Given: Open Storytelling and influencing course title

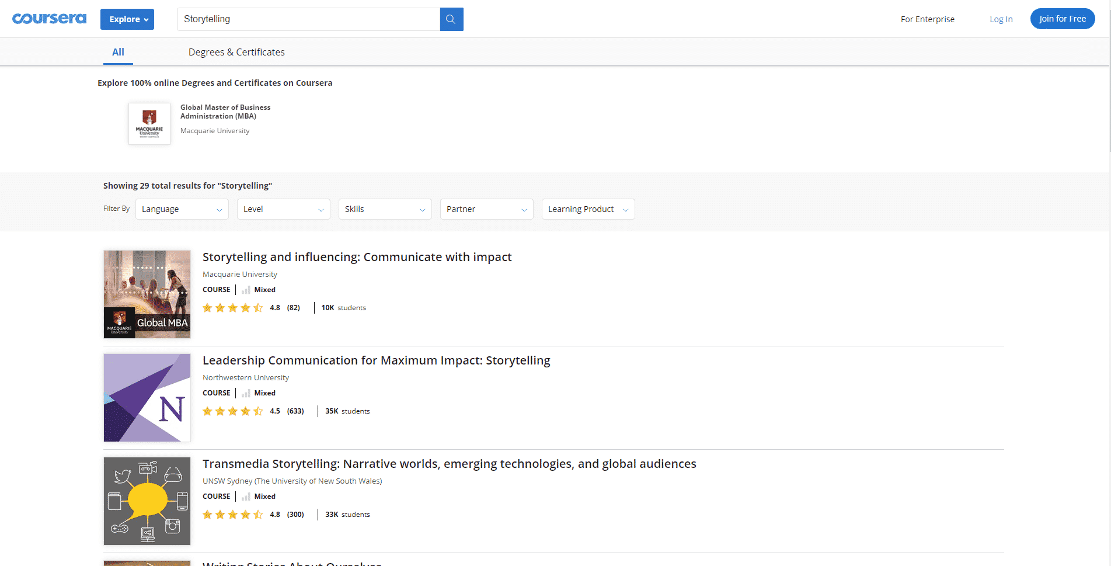Looking at the screenshot, I should (357, 257).
